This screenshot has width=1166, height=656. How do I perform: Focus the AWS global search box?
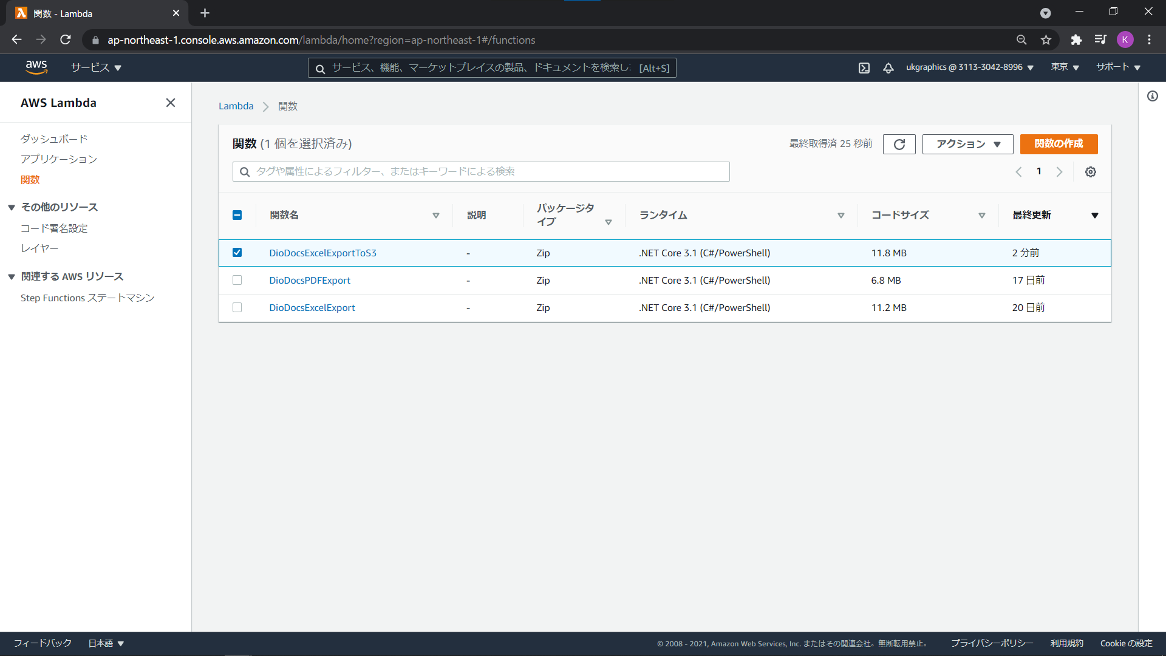[492, 67]
